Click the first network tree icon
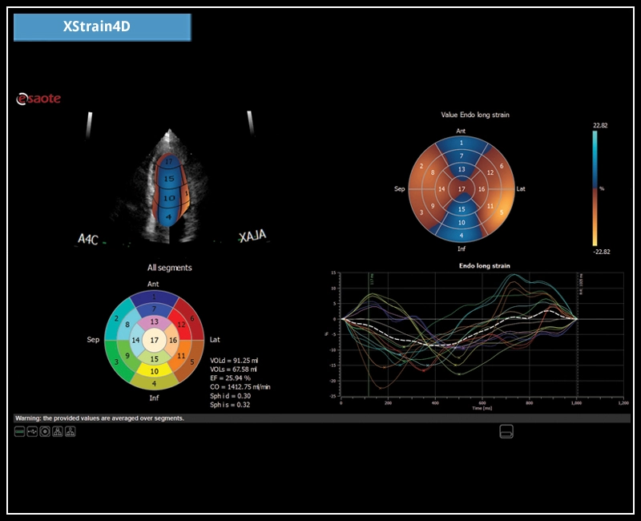This screenshot has width=641, height=521. point(58,431)
